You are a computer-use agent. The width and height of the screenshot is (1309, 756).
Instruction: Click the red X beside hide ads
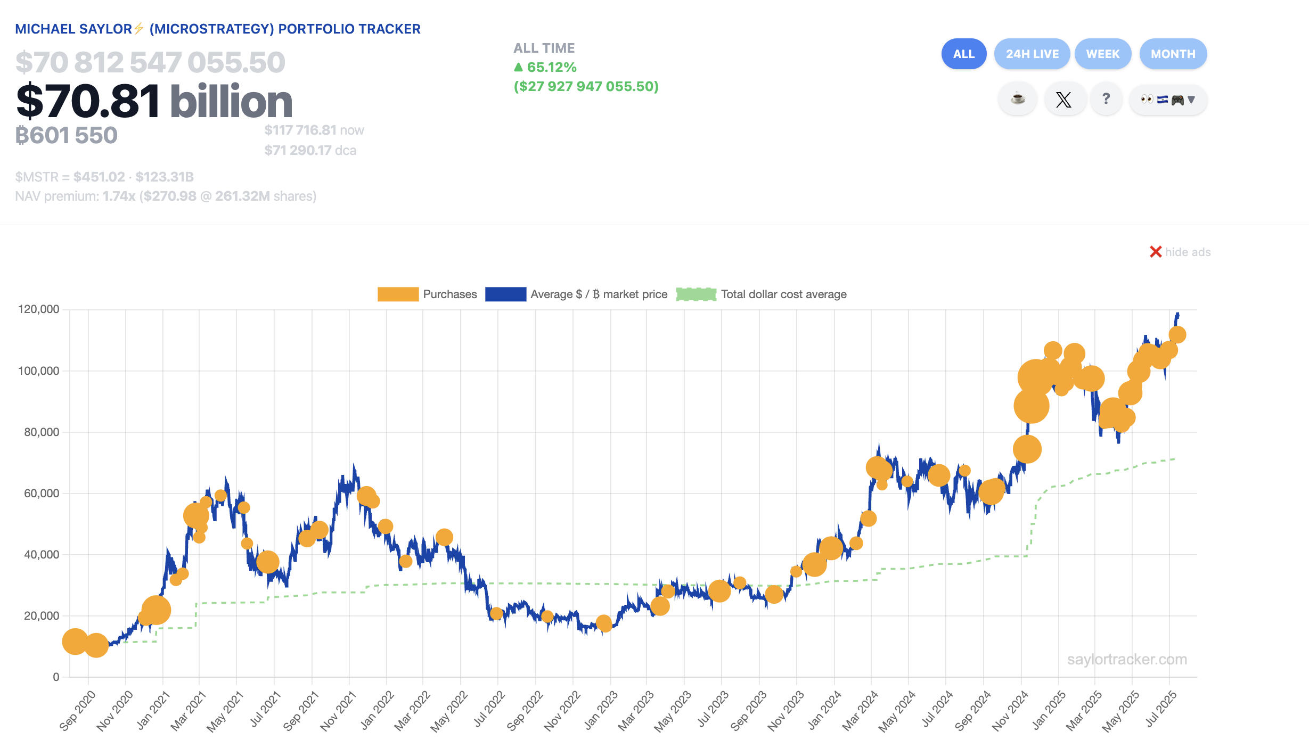tap(1155, 252)
